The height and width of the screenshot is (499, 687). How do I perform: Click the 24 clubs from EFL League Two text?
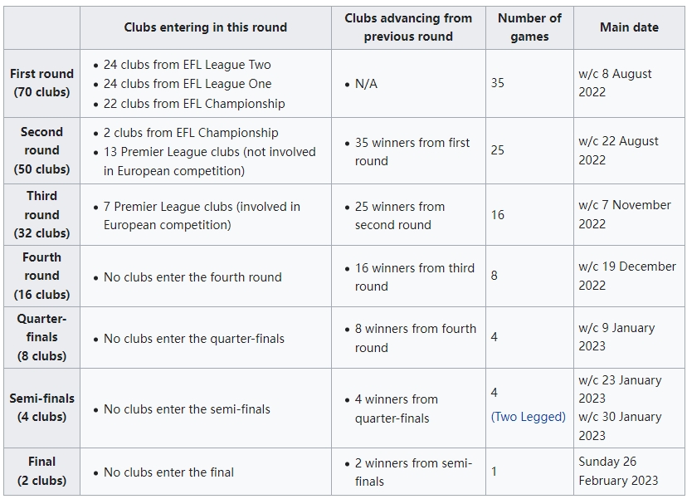[x=187, y=65]
